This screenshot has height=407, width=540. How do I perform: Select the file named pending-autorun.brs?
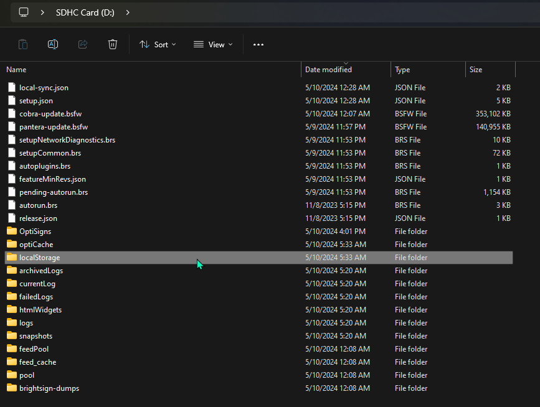[54, 192]
